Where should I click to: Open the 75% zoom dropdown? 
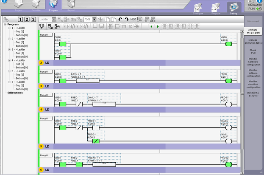[94, 19]
